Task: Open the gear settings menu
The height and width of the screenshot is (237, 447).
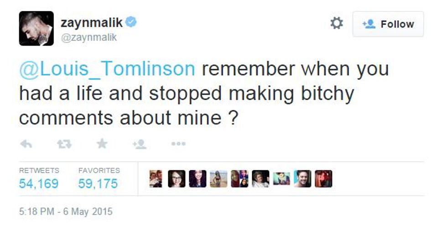Action: tap(337, 23)
